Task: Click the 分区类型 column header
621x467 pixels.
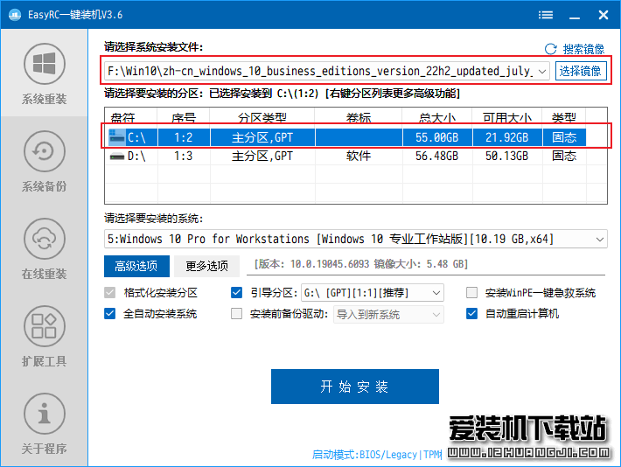Action: 262,118
